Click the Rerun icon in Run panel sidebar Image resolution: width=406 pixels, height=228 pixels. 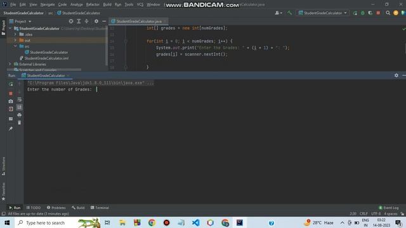tap(11, 84)
